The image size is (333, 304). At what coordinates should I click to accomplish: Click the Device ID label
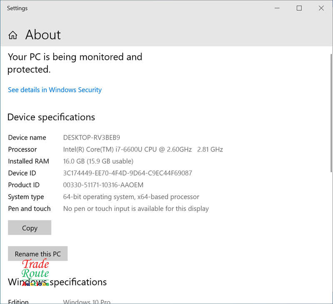coord(22,173)
